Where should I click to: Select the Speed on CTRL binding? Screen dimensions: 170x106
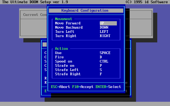[104, 61]
